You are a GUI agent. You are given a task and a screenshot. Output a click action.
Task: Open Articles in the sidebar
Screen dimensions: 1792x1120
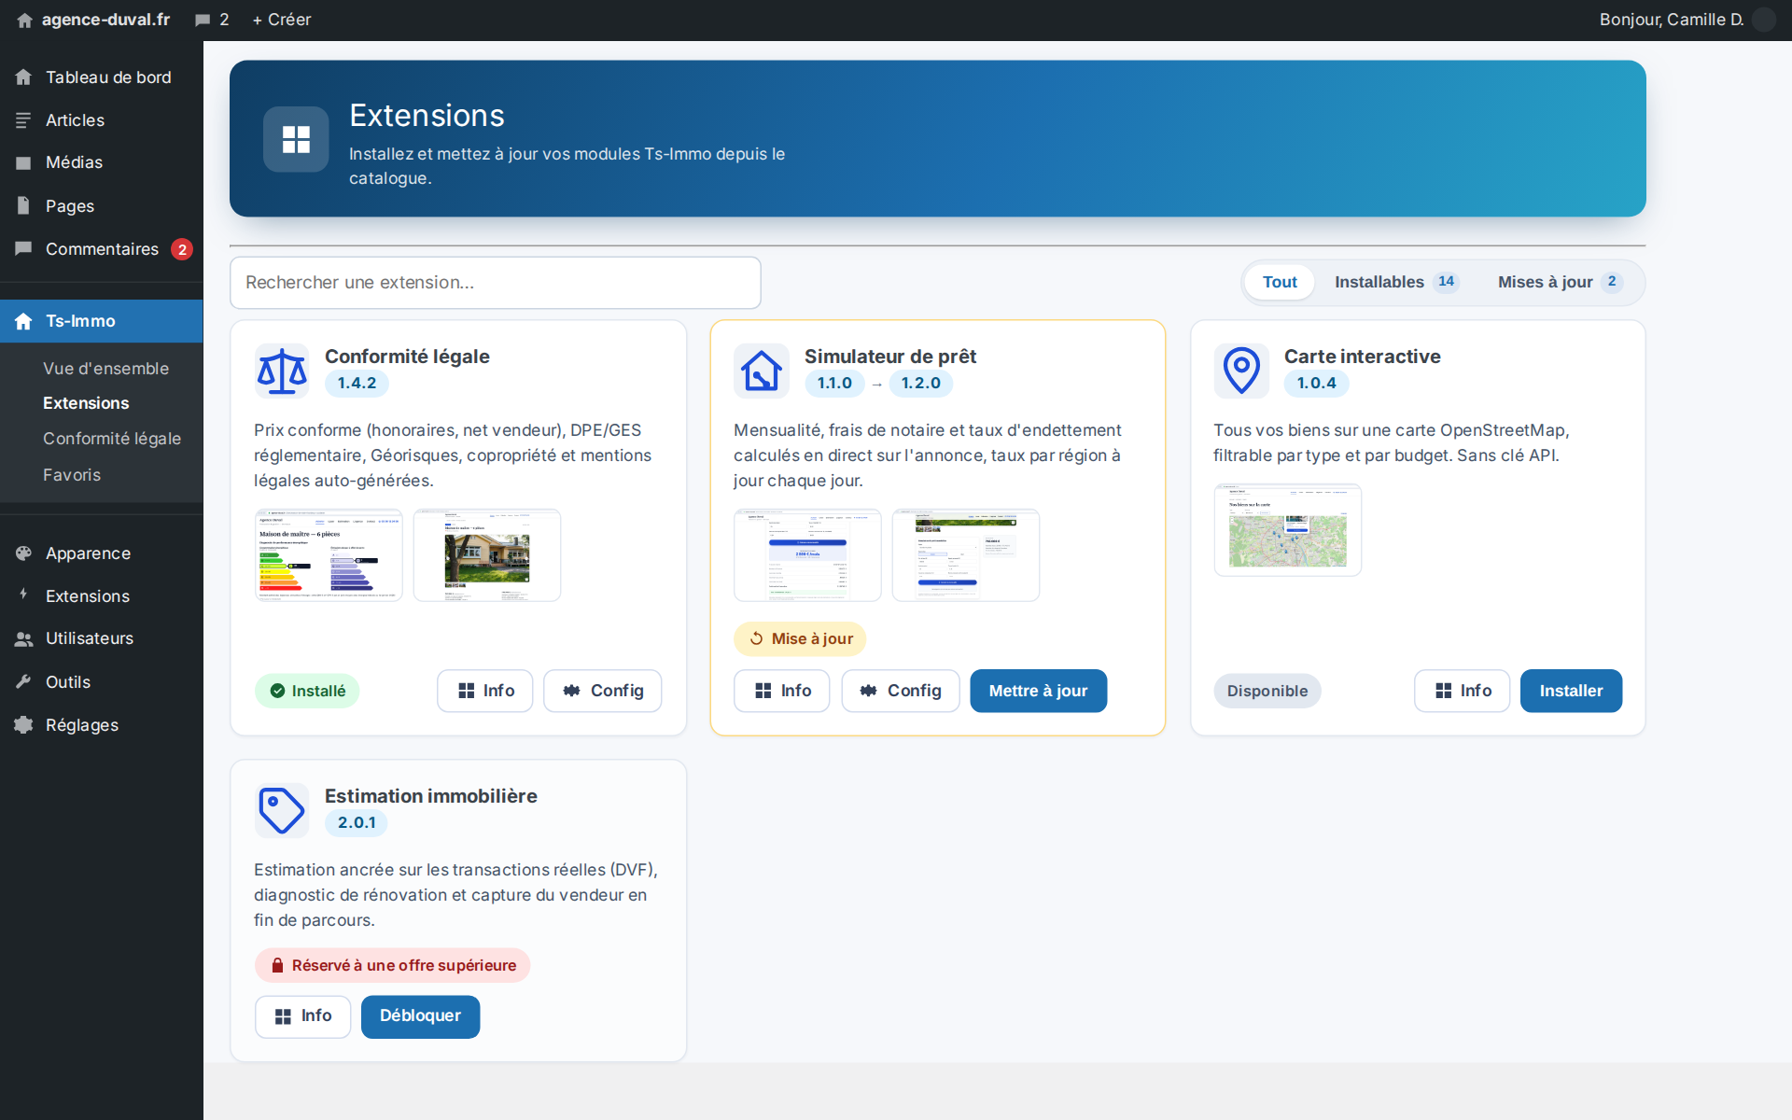click(101, 120)
